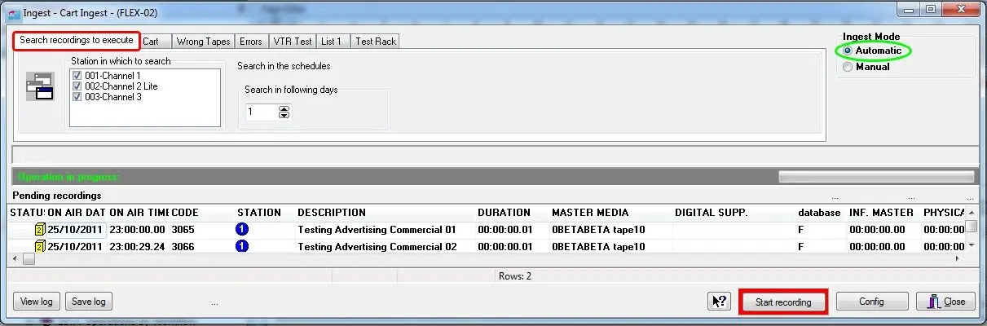Viewport: 987px width, 326px height.
Task: Select Manual ingest mode
Action: pyautogui.click(x=848, y=67)
